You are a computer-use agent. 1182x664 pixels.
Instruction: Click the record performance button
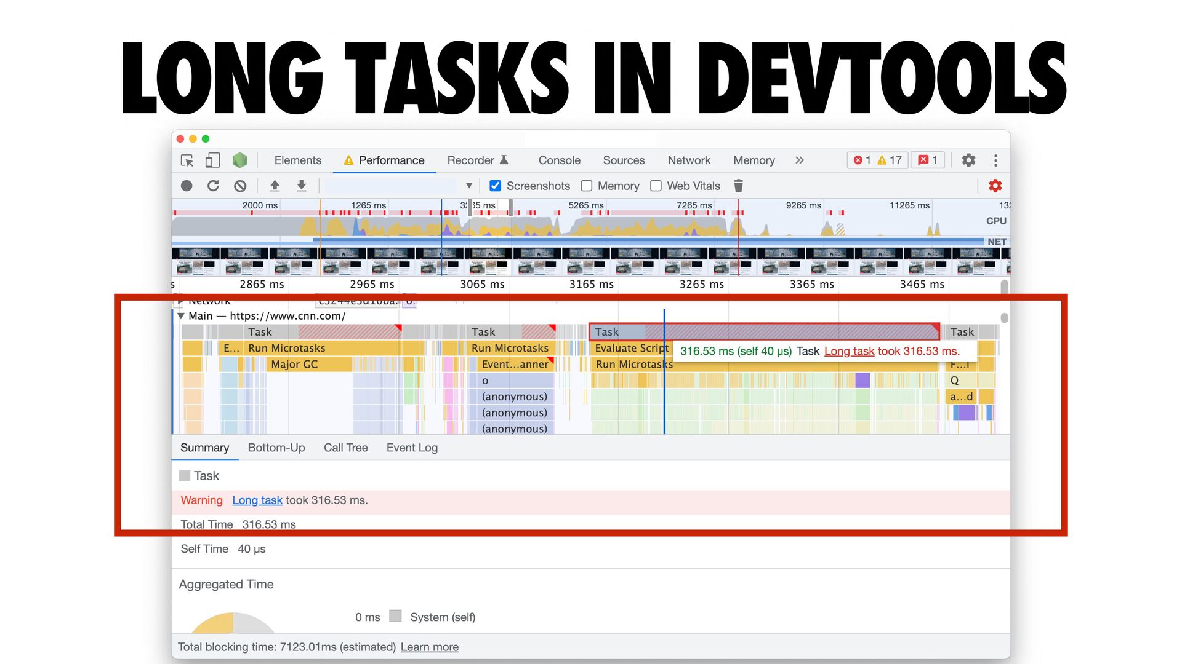[x=187, y=186]
